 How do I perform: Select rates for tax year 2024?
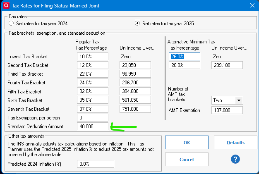tap(11, 23)
